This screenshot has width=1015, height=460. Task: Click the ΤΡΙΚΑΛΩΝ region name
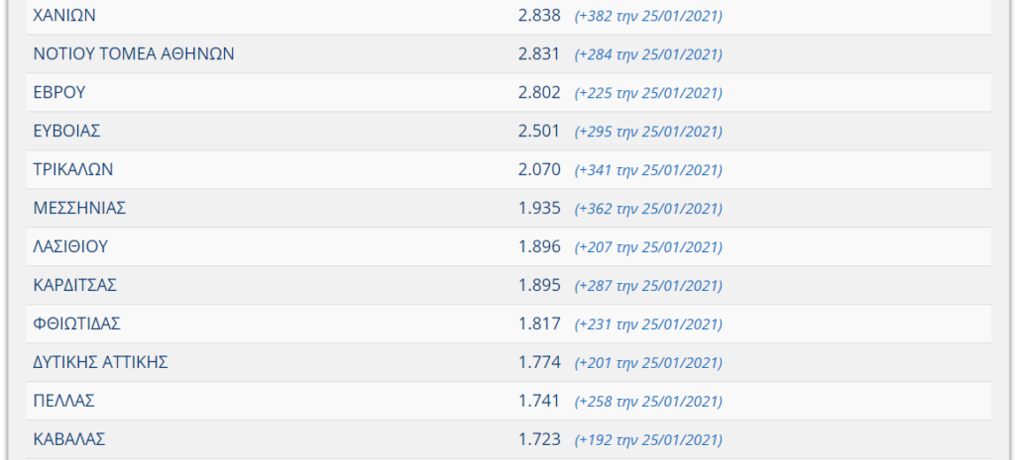point(73,170)
